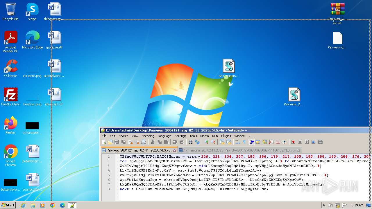This screenshot has width=372, height=209.
Task: Open the Edit menu
Action: click(112, 136)
